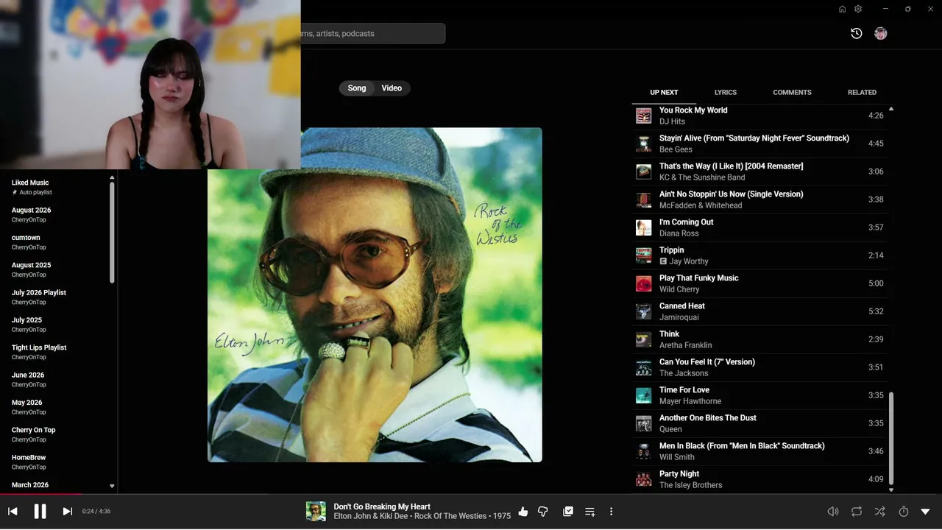Open the COMMENTS tab

[x=792, y=93]
